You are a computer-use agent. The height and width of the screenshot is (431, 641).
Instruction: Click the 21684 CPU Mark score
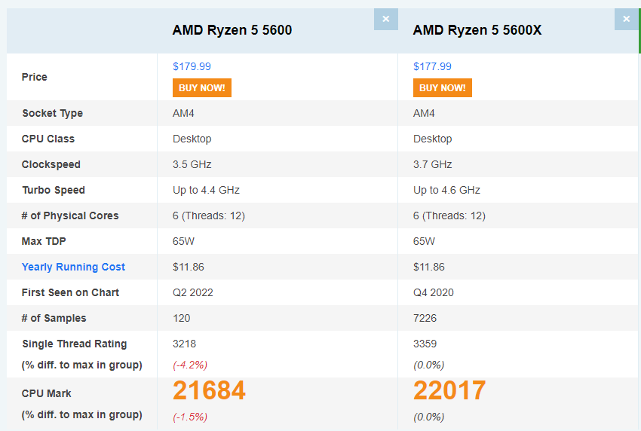pyautogui.click(x=209, y=390)
